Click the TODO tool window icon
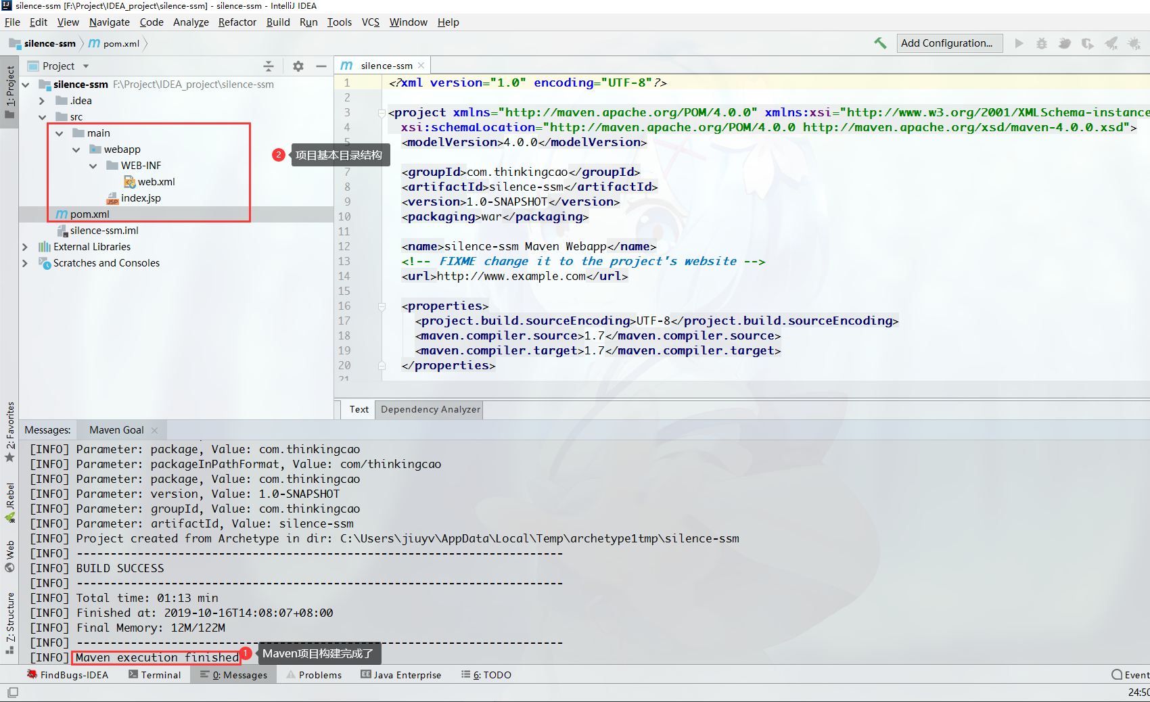Image resolution: width=1150 pixels, height=702 pixels. [x=486, y=674]
